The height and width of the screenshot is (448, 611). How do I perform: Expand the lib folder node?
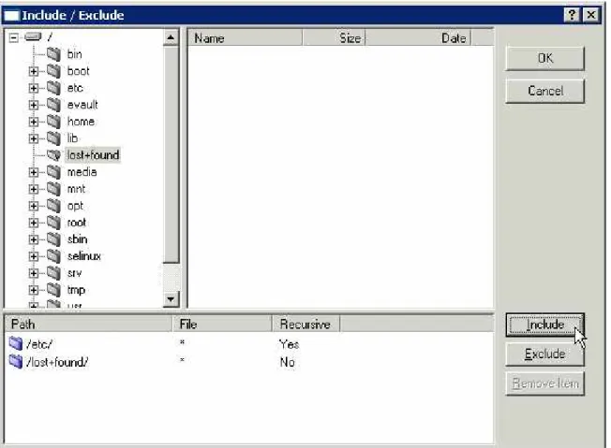point(34,138)
